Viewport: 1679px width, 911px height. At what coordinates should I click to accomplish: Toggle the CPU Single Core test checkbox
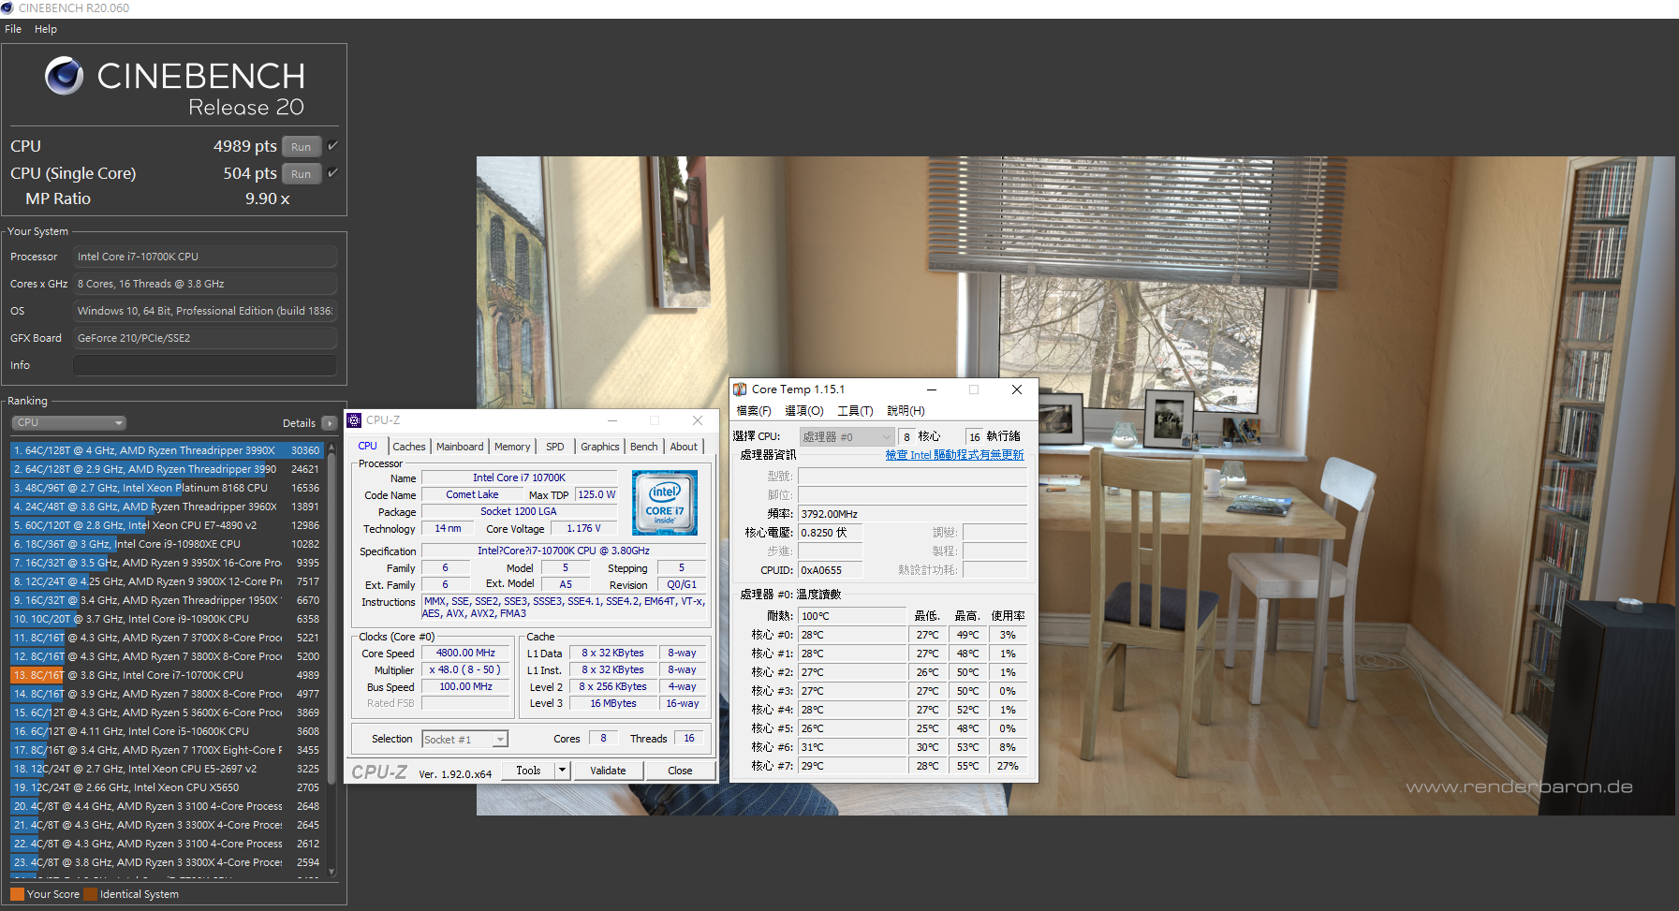click(332, 173)
